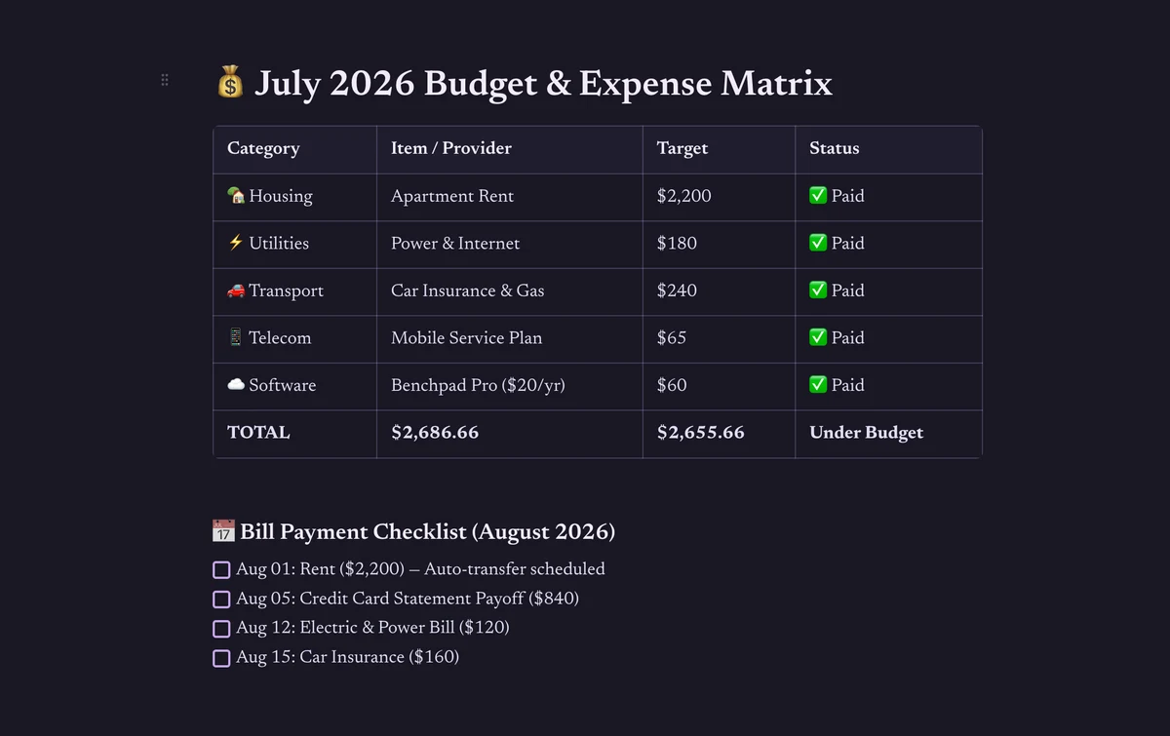
Task: Check off the Aug 15 Car Insurance item
Action: click(221, 658)
